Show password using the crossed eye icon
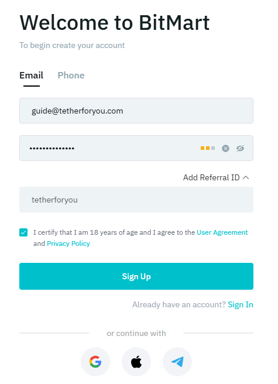The image size is (278, 384). point(241,148)
